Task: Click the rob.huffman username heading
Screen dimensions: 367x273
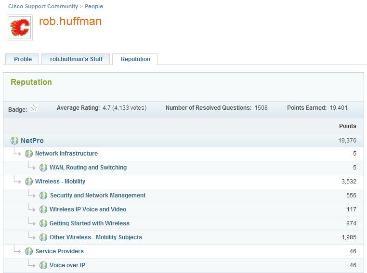Action: pyautogui.click(x=70, y=21)
